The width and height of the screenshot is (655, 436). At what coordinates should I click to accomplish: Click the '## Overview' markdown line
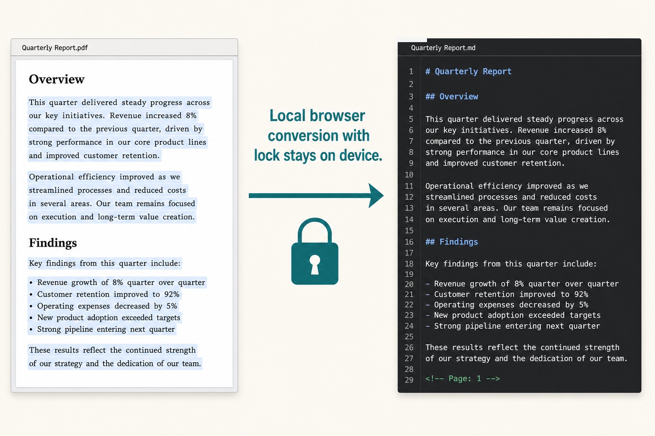click(x=452, y=97)
